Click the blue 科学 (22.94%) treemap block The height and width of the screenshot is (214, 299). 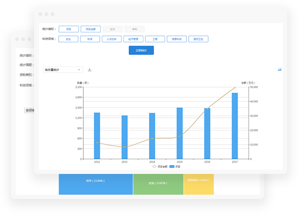click(96, 184)
